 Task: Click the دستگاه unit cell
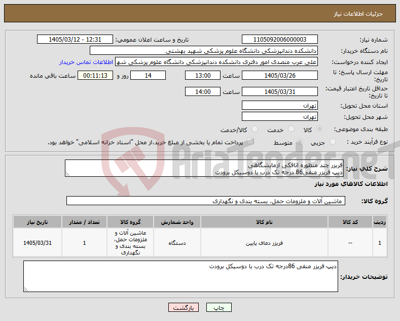click(177, 243)
